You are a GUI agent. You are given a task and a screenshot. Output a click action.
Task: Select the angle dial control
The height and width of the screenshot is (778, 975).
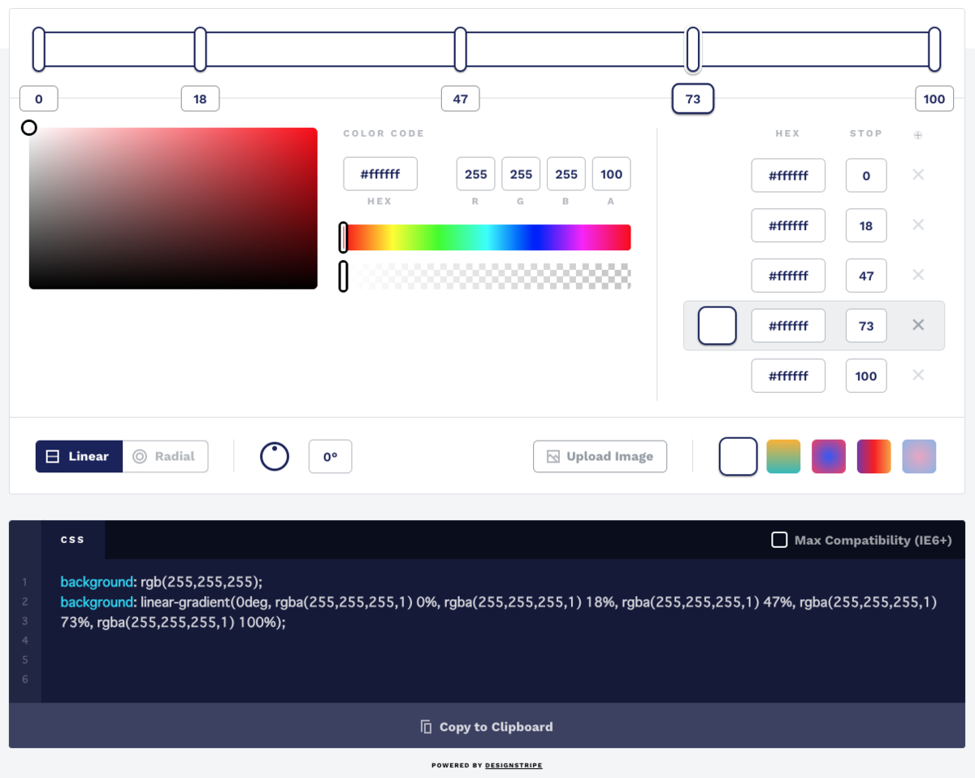click(274, 456)
